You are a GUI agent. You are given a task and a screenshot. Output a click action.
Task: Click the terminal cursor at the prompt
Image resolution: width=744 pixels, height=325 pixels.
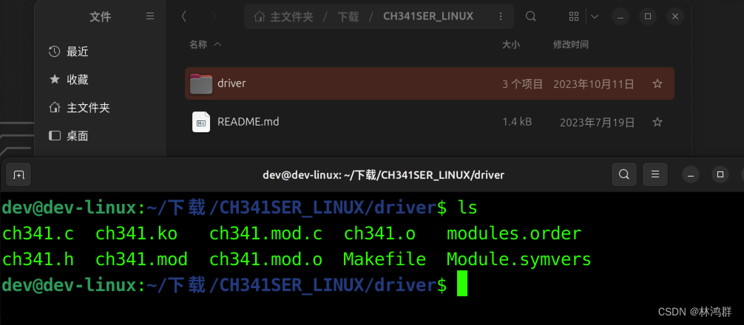[462, 284]
